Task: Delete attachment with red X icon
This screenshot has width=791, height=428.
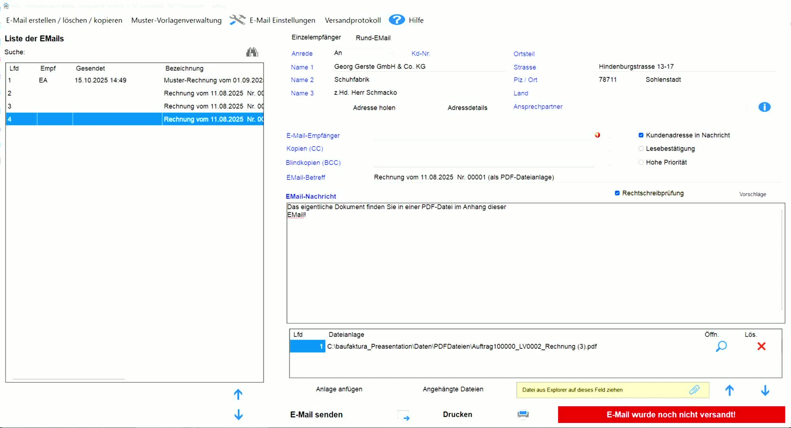Action: click(761, 346)
